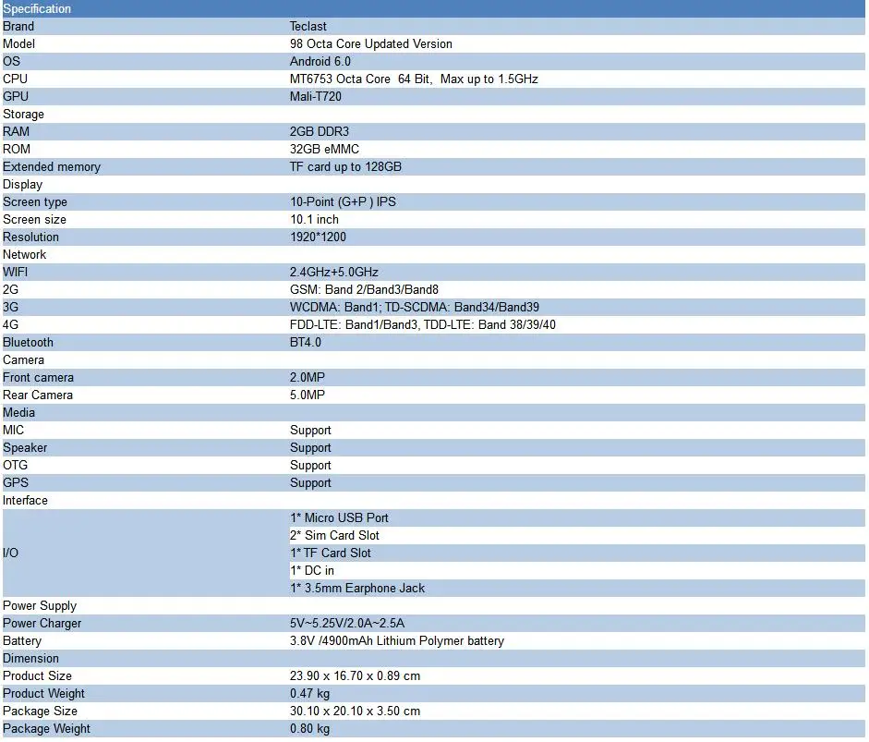The width and height of the screenshot is (869, 742).
Task: Select '1* Micro USB Port' entry
Action: pyautogui.click(x=339, y=518)
